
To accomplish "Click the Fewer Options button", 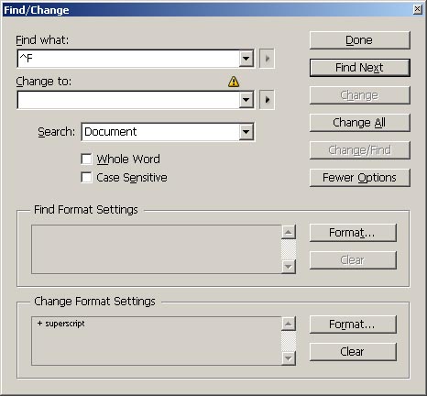I will (360, 178).
